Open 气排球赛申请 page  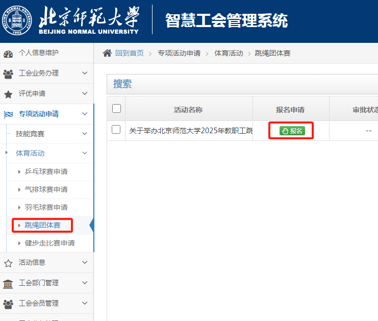[50, 189]
